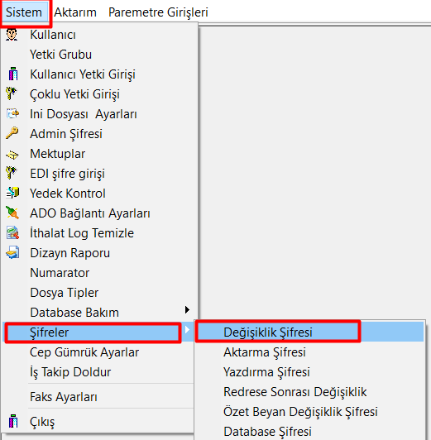Click the Ini Dosyası Ayarları icon
Image resolution: width=431 pixels, height=440 pixels.
[12, 113]
